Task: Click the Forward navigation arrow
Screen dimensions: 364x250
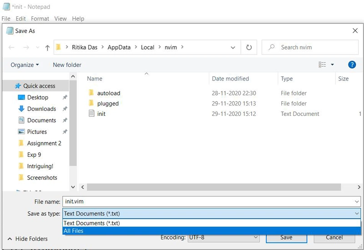Action: coord(26,48)
